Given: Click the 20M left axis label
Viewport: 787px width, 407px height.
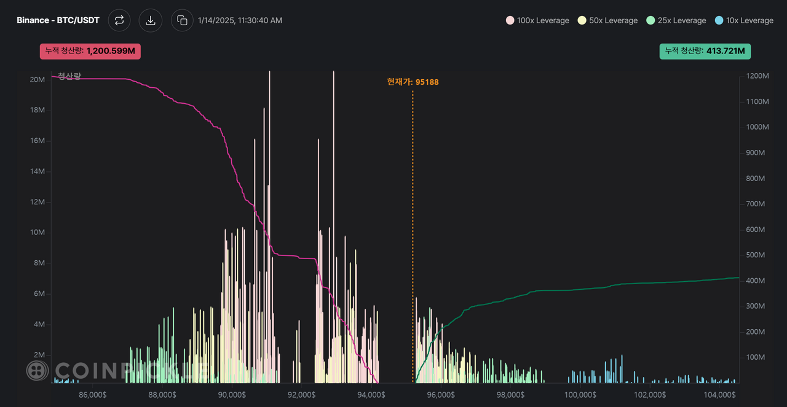Looking at the screenshot, I should 37,80.
